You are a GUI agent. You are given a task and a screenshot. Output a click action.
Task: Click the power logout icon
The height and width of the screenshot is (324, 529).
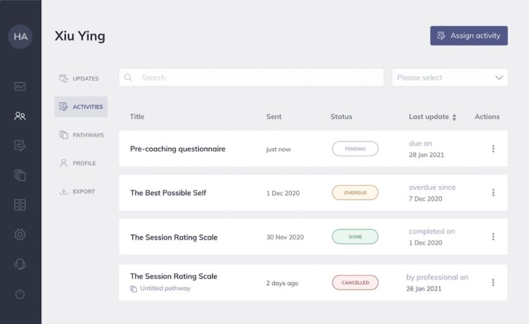pos(20,294)
